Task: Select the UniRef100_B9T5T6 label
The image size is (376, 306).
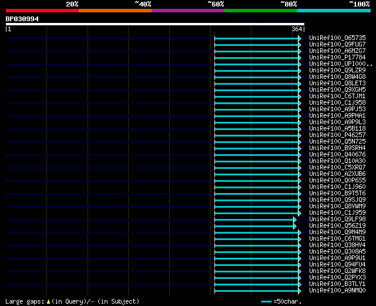Action: 337,194
